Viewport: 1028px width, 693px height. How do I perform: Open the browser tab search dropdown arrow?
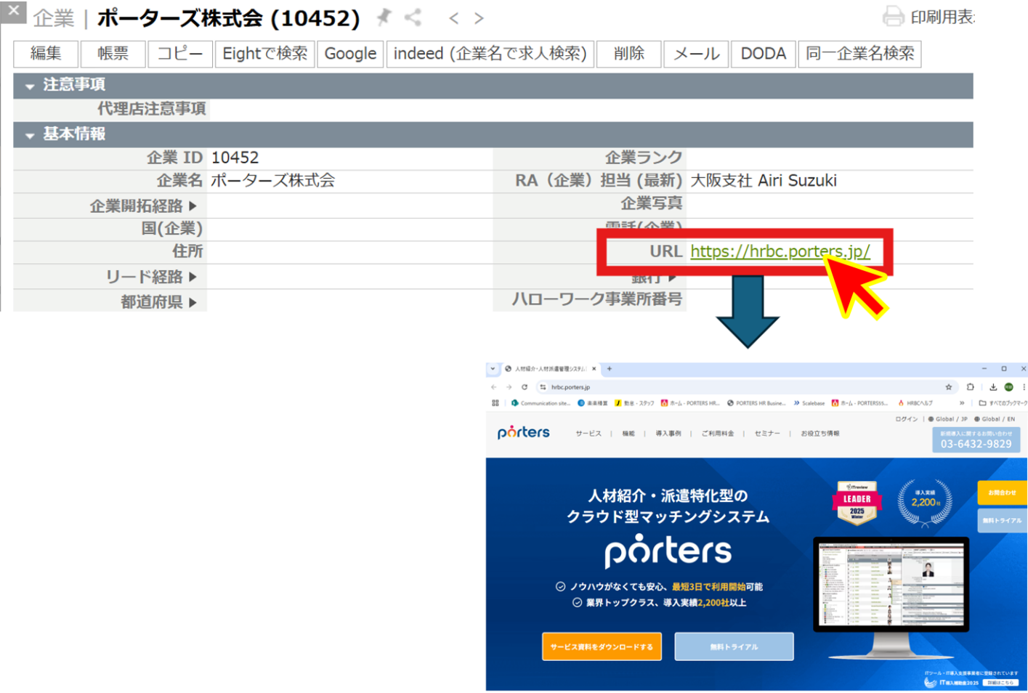pyautogui.click(x=493, y=369)
